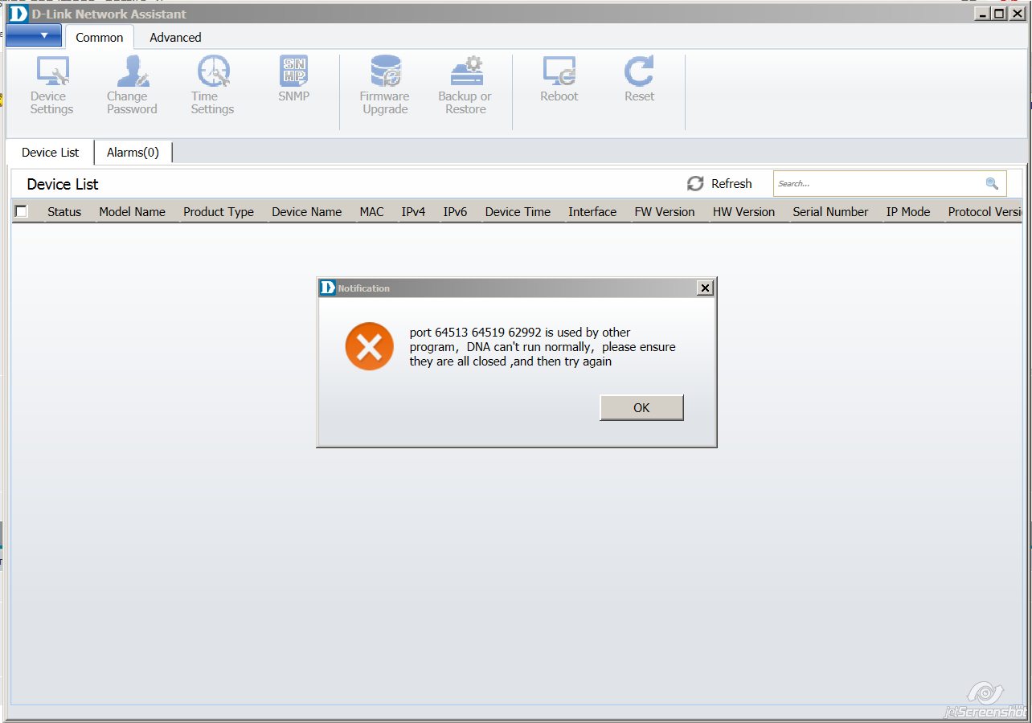This screenshot has width=1032, height=723.
Task: Switch to the Advanced ribbon tab
Action: click(175, 37)
